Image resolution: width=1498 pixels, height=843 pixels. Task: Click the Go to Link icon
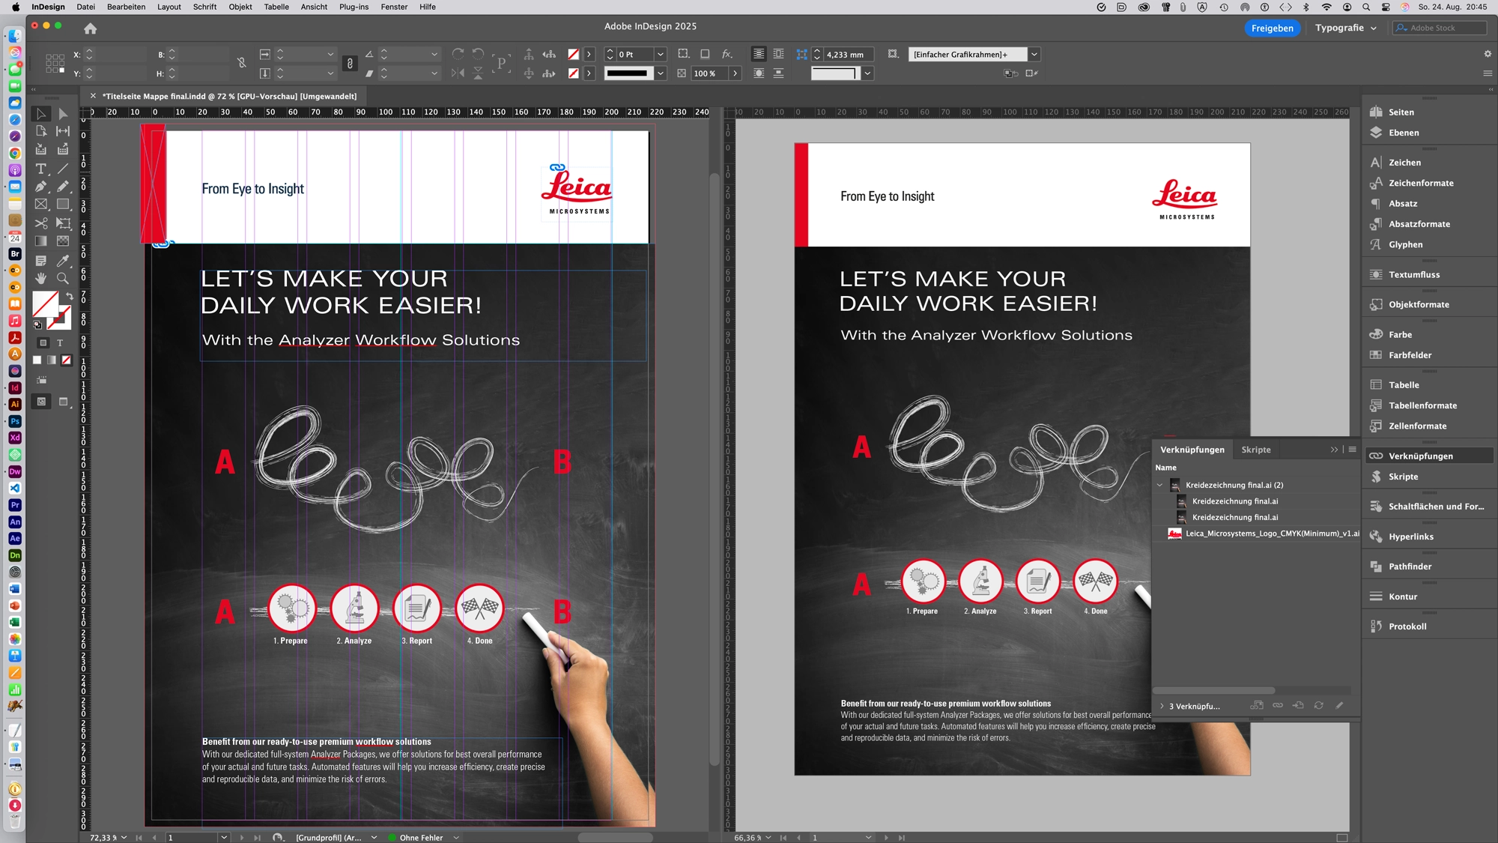1298,706
